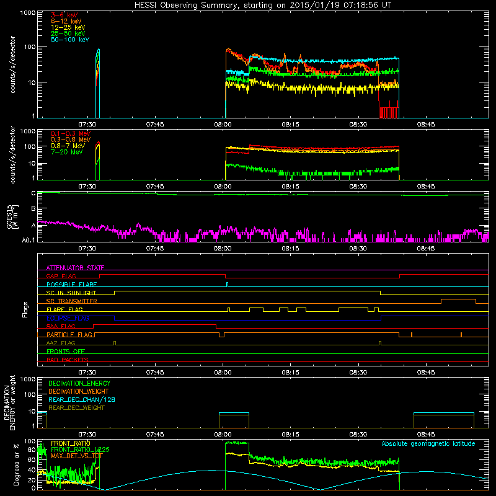Click the 0.3-0.8 MeV legend label
496x496 pixels.
(71, 139)
